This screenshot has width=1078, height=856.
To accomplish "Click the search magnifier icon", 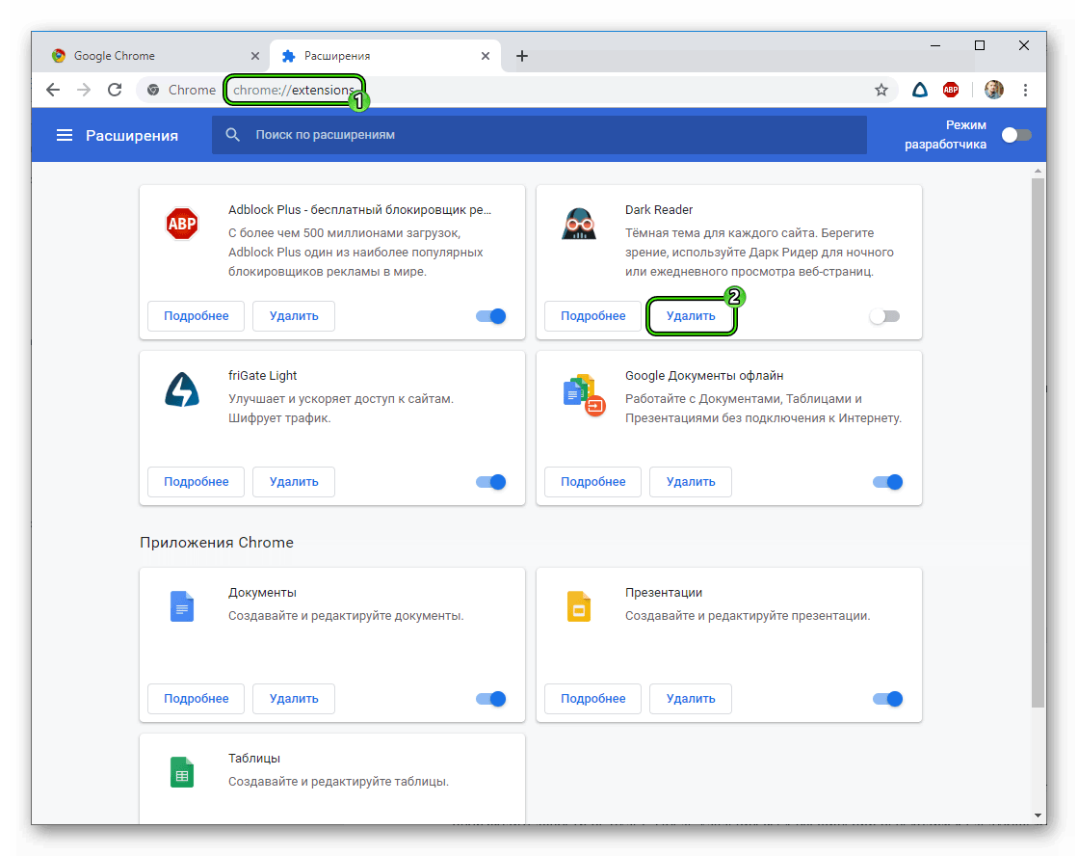I will coord(233,135).
